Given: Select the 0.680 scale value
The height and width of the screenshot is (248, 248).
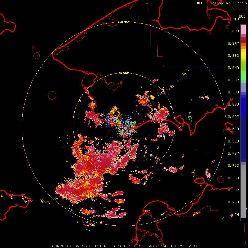Looking at the screenshot, I should coord(233,104).
